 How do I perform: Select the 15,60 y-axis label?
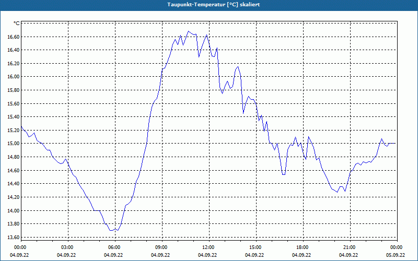pyautogui.click(x=14, y=103)
